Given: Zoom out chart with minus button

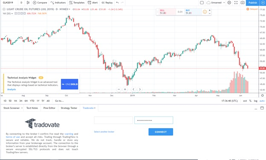Looking at the screenshot, I should click(x=119, y=89).
